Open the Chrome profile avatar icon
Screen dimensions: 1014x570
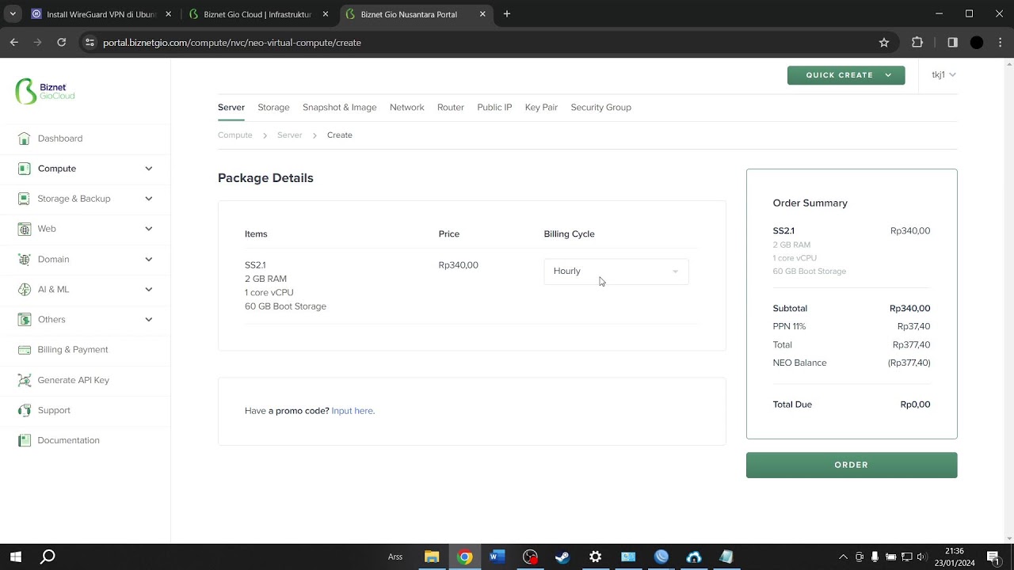point(977,43)
